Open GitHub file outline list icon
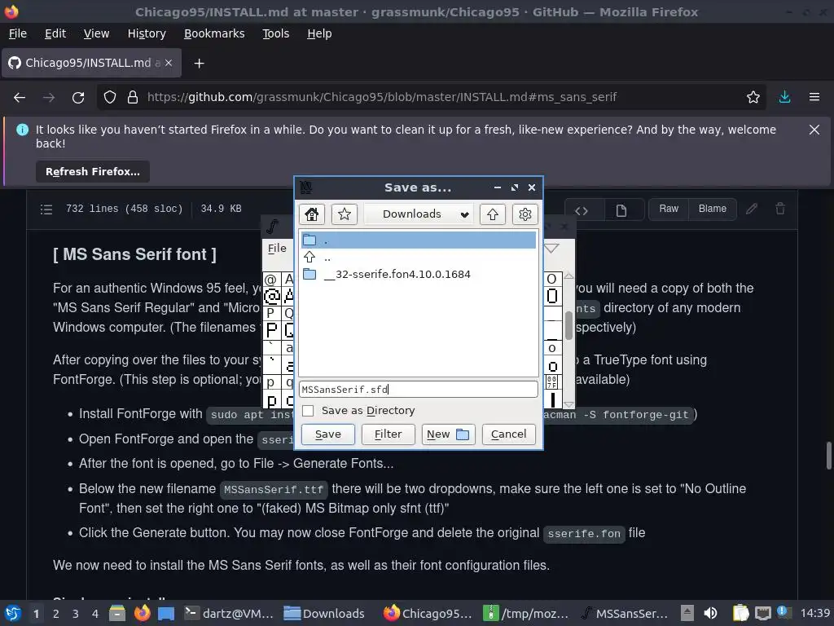 46,209
